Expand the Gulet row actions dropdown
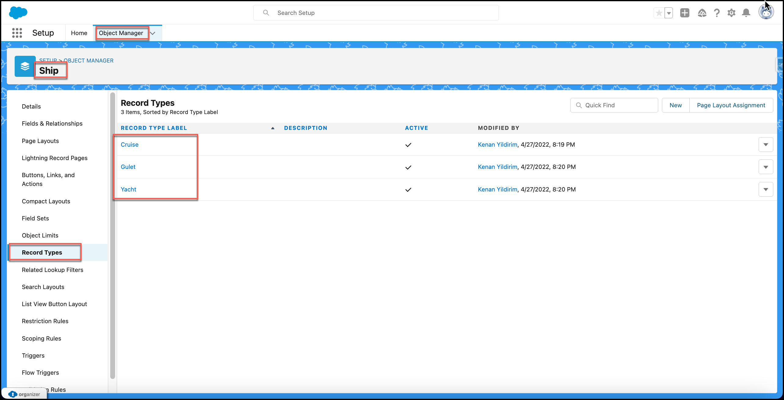784x400 pixels. 766,167
